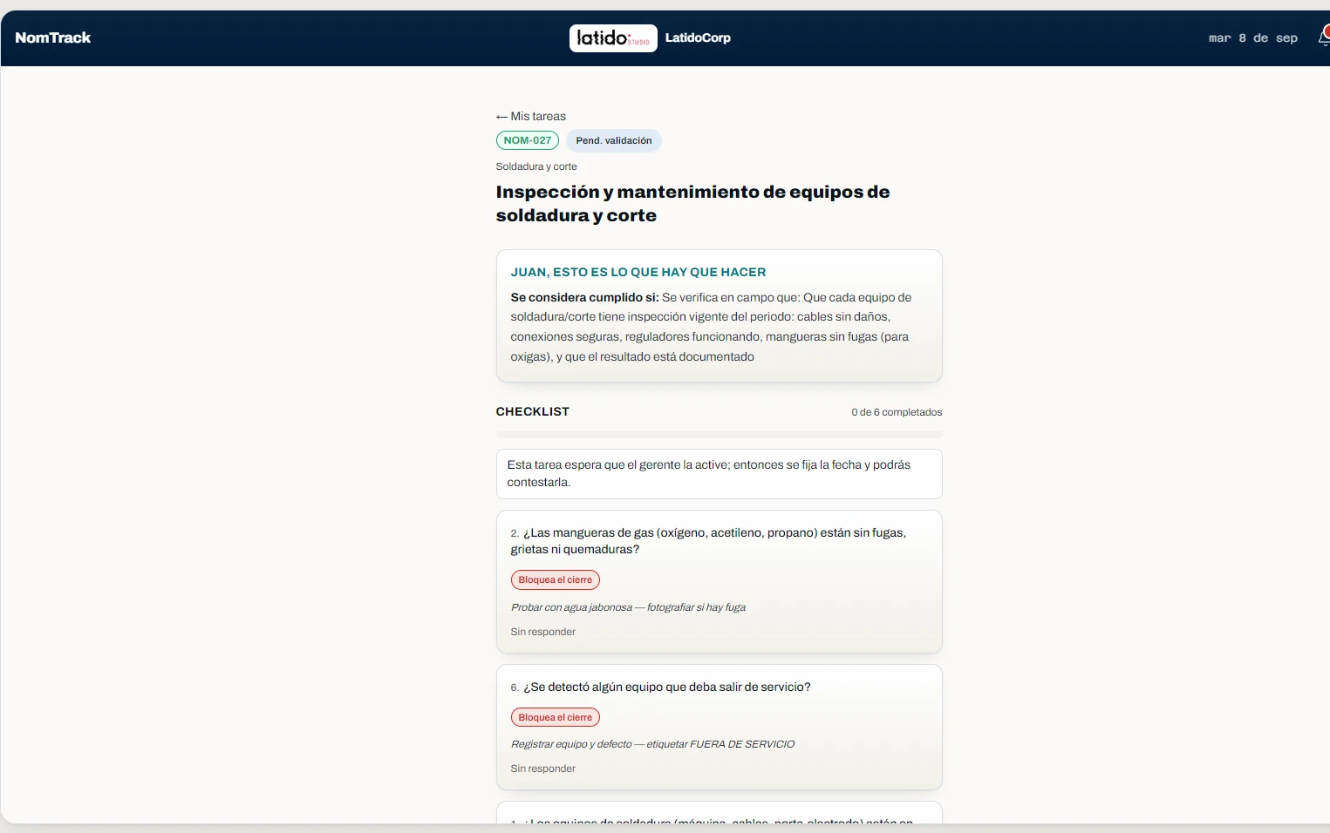Click 'JUAN, ESTO ES LO QUE HAY QUE HACER' heading
This screenshot has height=833, width=1330.
[x=638, y=272]
